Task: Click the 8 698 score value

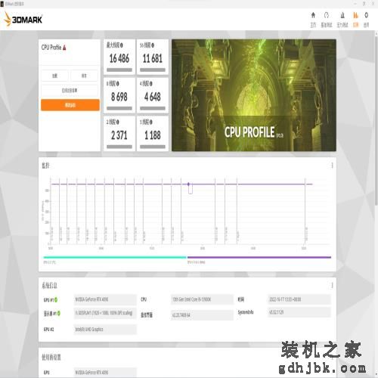Action: tap(119, 97)
